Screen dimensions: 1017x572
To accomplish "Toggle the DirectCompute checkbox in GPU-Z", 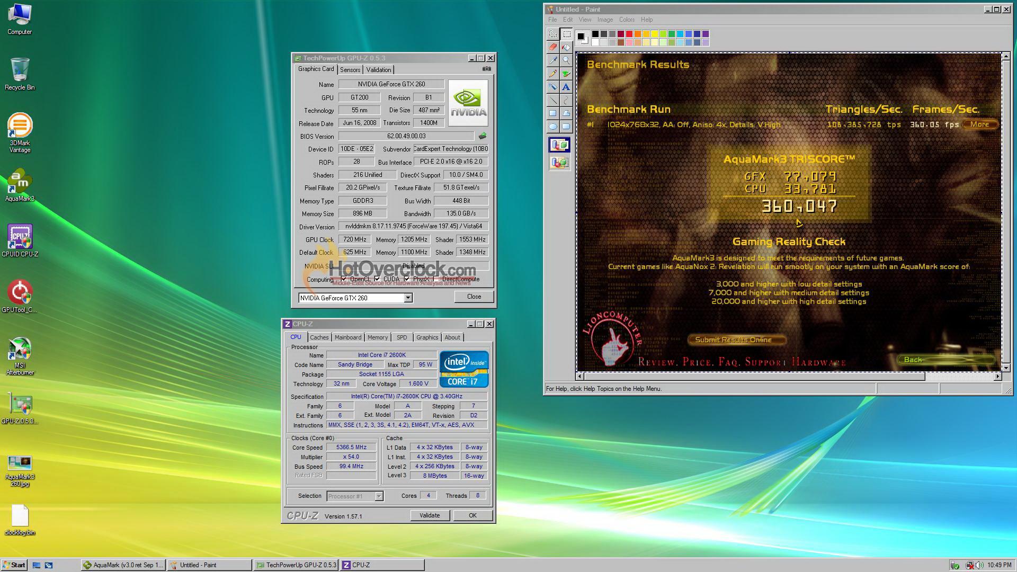I will (436, 279).
